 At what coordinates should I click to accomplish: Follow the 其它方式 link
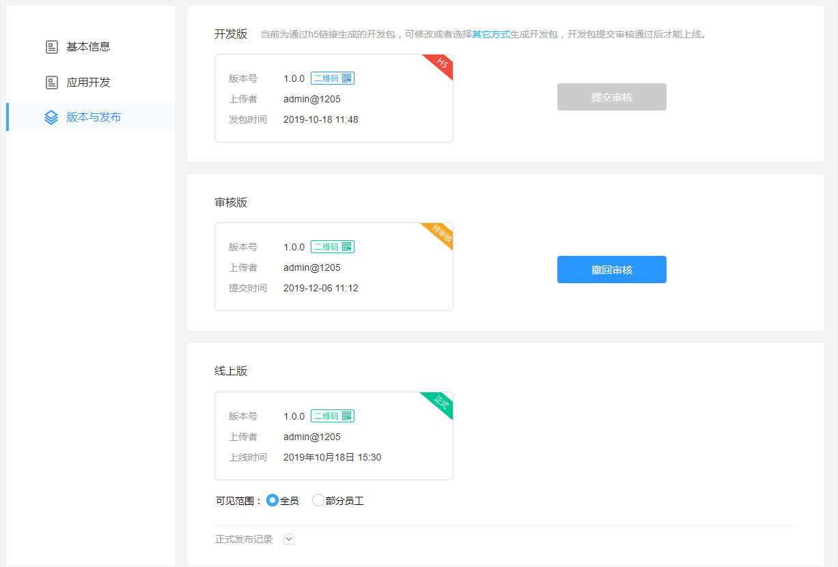(491, 34)
